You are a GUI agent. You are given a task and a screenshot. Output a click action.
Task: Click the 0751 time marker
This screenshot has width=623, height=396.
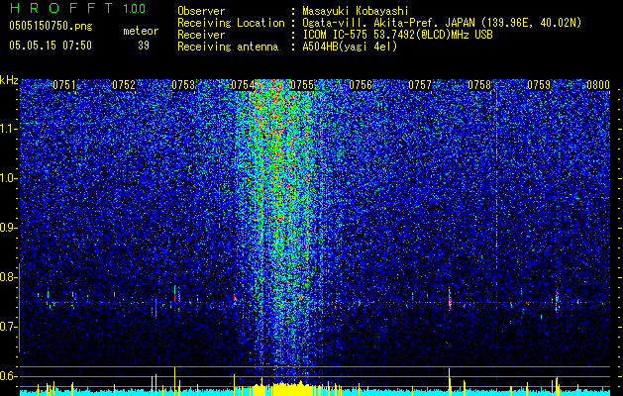64,85
